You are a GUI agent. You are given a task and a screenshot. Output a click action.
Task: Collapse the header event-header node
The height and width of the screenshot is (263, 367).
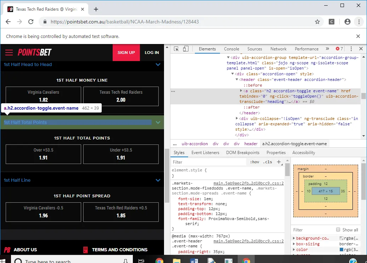pos(237,80)
